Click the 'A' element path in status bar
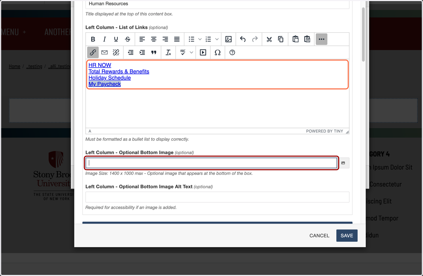 tap(90, 131)
